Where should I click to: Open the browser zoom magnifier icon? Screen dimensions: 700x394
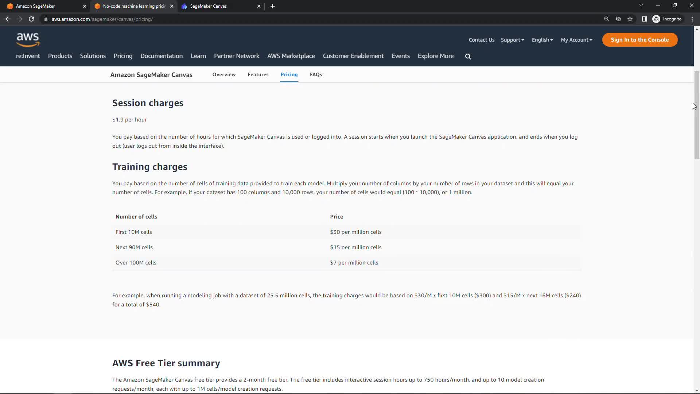607,19
